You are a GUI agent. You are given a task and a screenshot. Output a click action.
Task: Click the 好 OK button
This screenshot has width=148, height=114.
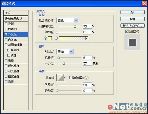click(132, 12)
